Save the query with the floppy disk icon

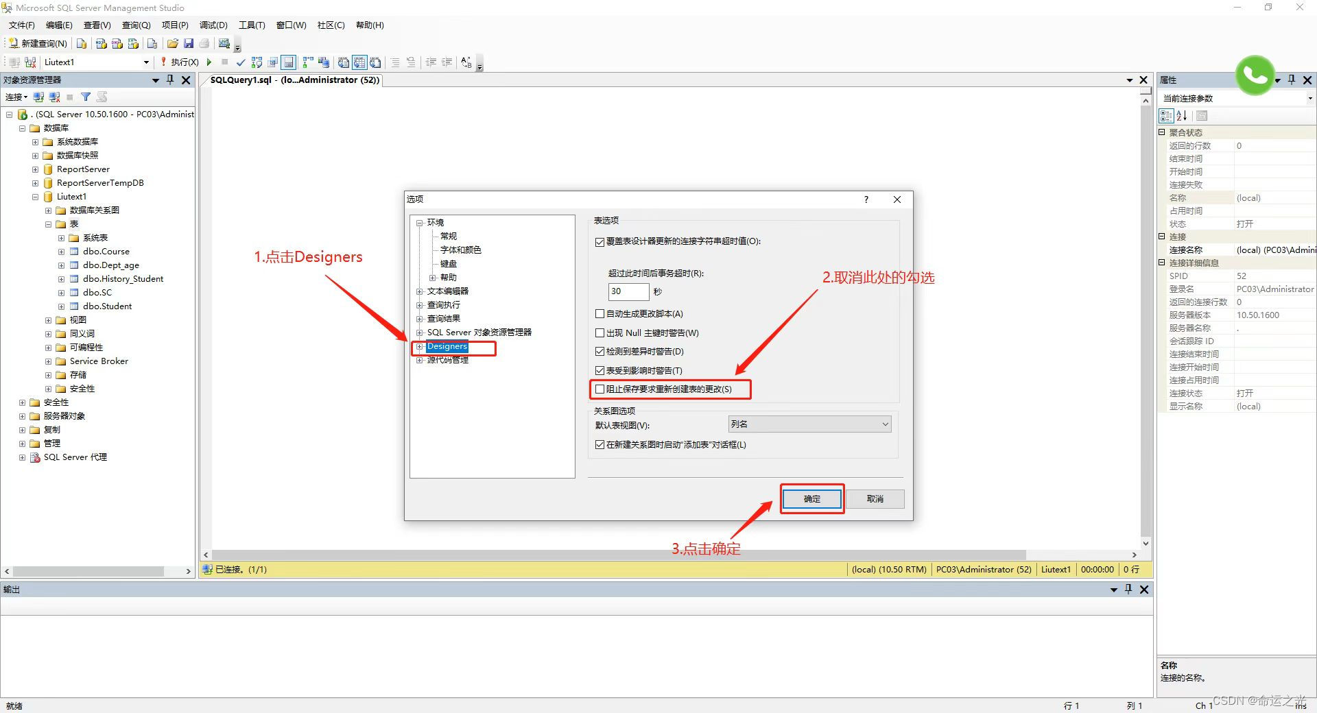(189, 43)
